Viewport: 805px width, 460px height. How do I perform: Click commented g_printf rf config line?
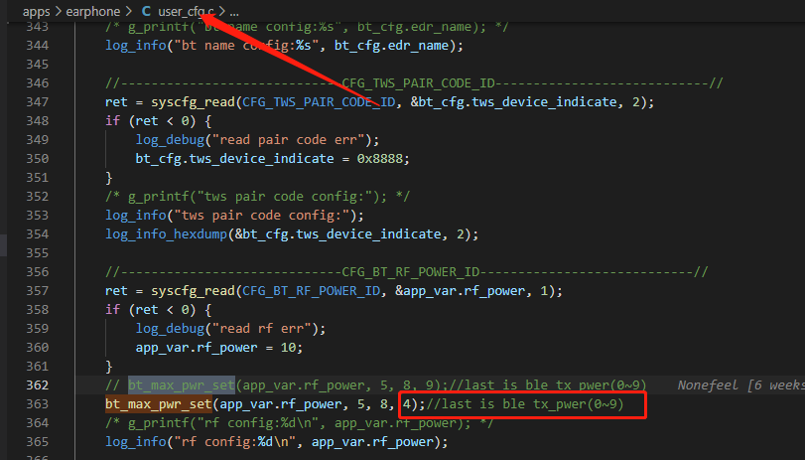pos(300,423)
